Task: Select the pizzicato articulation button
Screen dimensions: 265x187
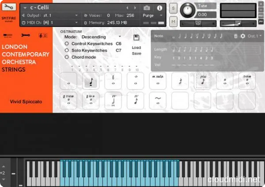Action: [x=203, y=81]
